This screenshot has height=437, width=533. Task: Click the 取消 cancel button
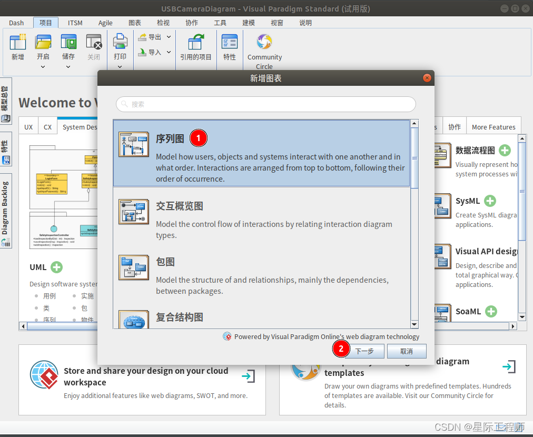click(x=407, y=351)
